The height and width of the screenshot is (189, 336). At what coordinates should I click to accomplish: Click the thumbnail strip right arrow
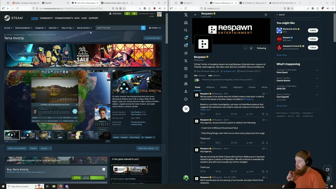[108, 141]
